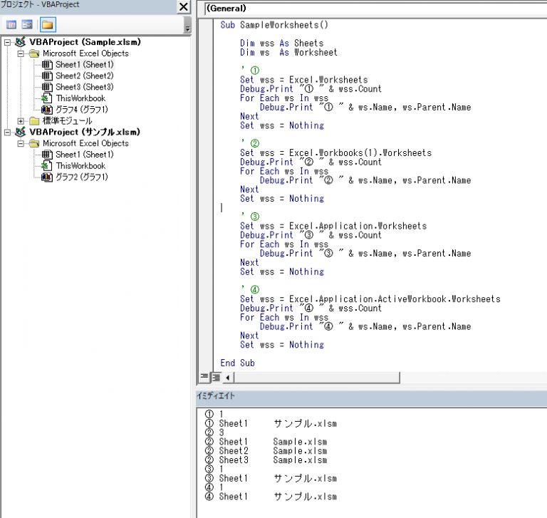
Task: Click the project toolbar overflow arrow
Action: (188, 25)
